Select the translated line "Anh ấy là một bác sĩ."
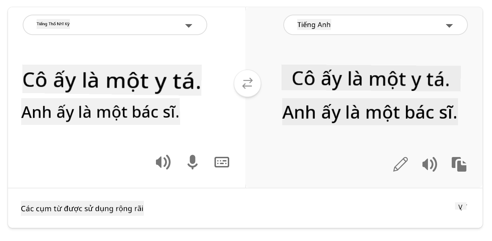Screen dimensions: 492x241 coord(370,112)
